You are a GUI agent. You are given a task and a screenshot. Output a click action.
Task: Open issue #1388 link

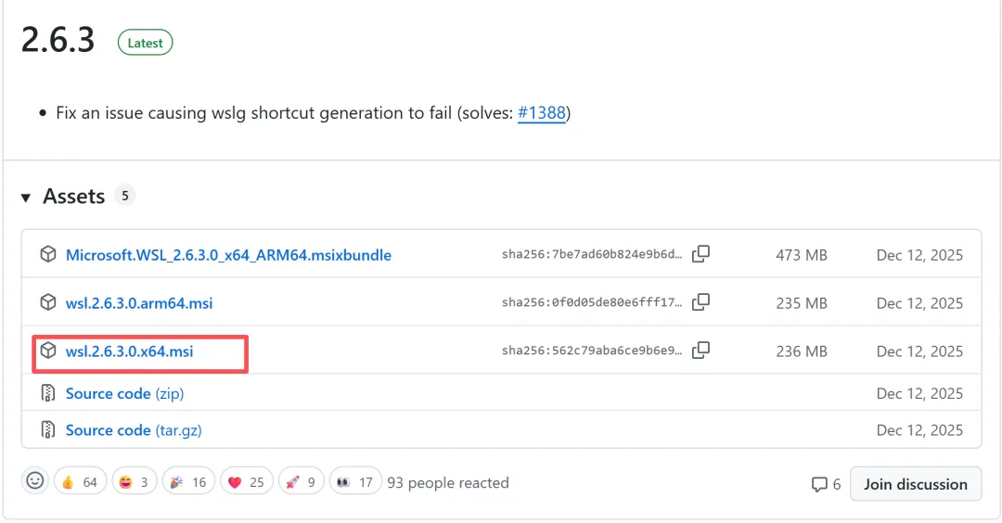coord(541,113)
